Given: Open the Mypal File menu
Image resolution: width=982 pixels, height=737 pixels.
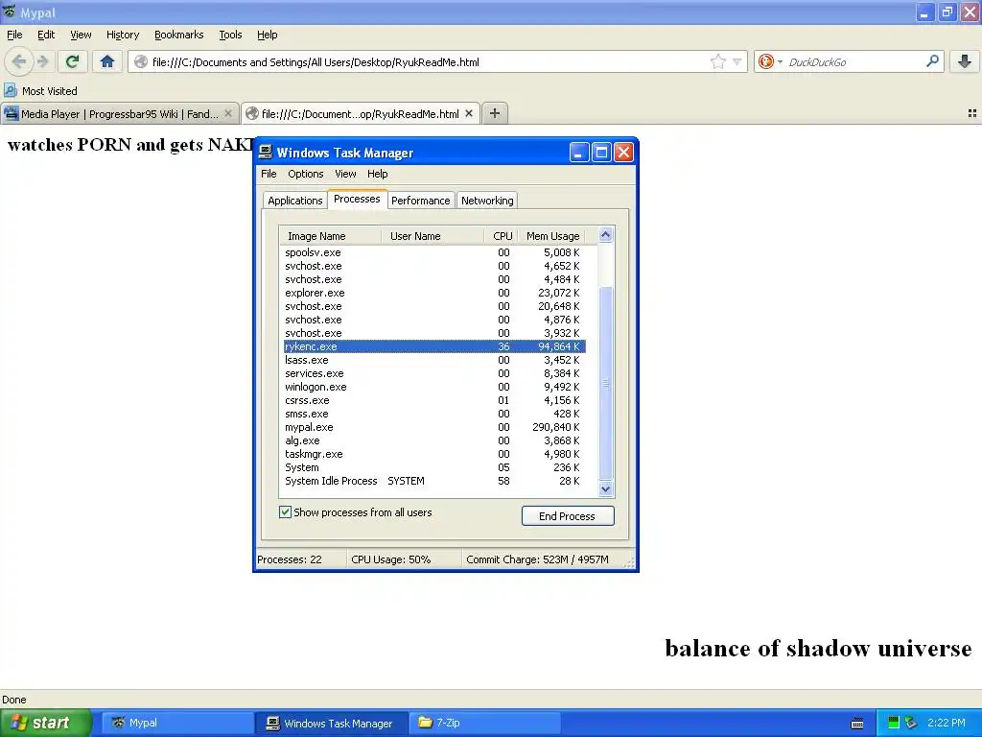Looking at the screenshot, I should tap(14, 35).
